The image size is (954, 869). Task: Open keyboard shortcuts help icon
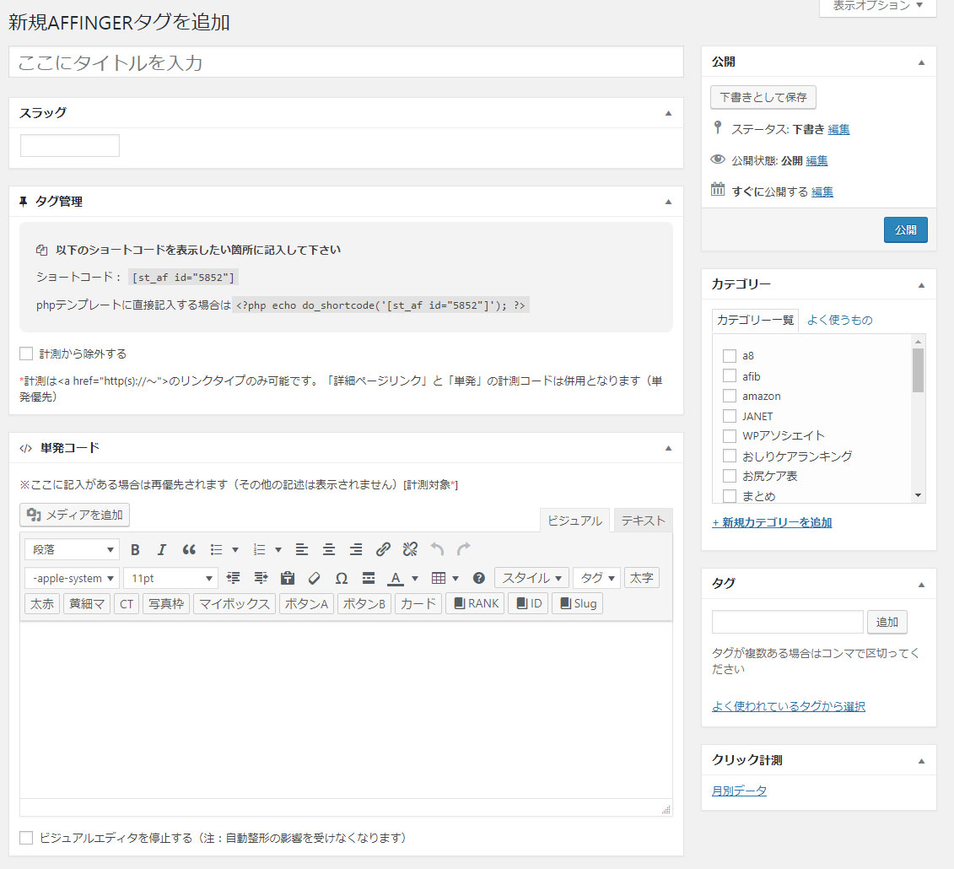click(x=479, y=578)
